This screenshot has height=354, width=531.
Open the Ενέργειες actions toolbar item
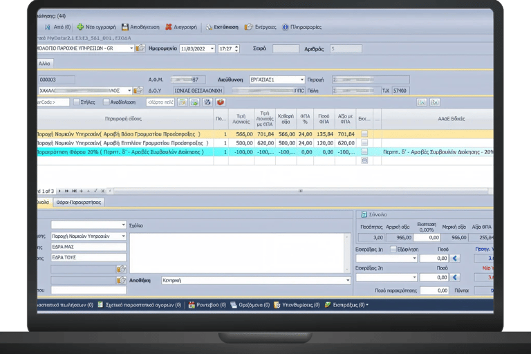click(249, 27)
